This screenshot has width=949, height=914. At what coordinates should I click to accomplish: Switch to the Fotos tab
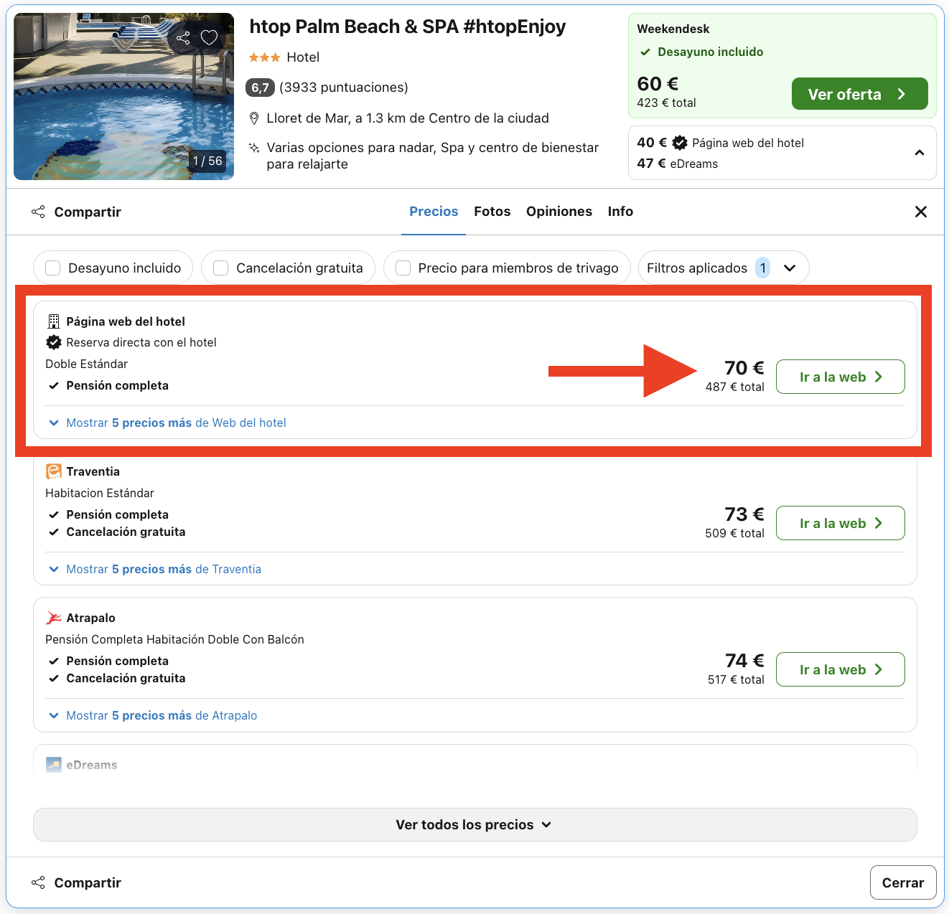(492, 211)
